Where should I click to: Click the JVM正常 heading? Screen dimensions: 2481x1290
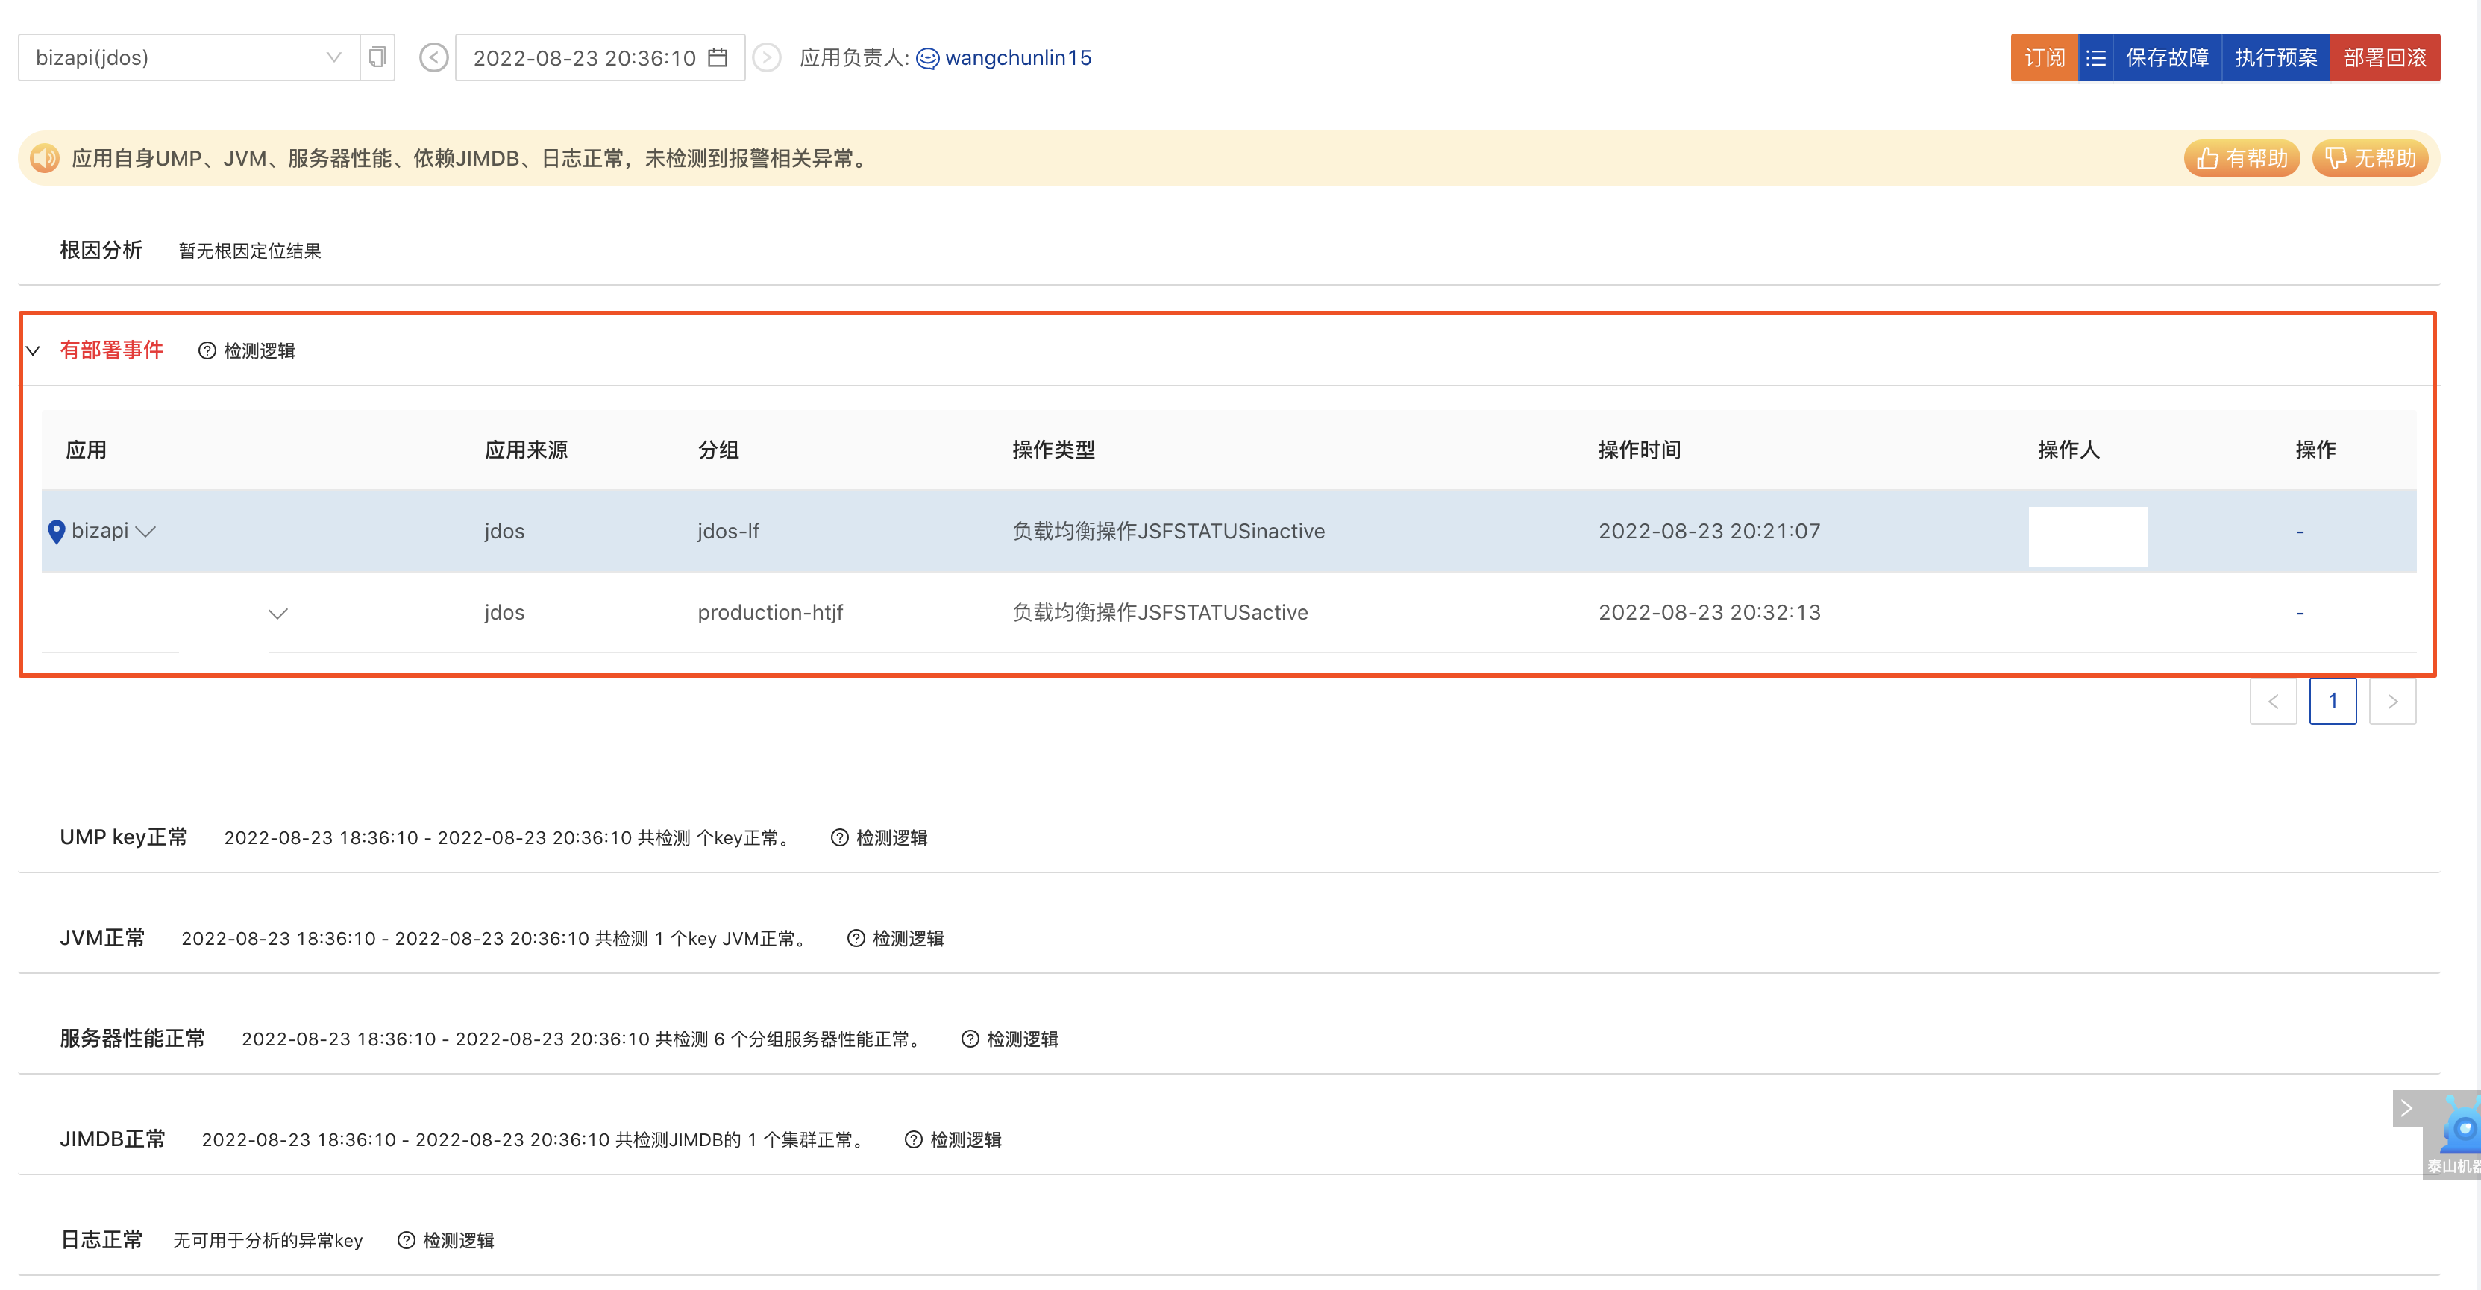point(102,939)
